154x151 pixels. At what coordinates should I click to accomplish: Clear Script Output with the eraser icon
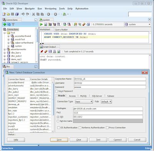point(46,52)
